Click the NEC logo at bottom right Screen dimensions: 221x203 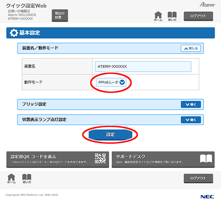(x=207, y=197)
